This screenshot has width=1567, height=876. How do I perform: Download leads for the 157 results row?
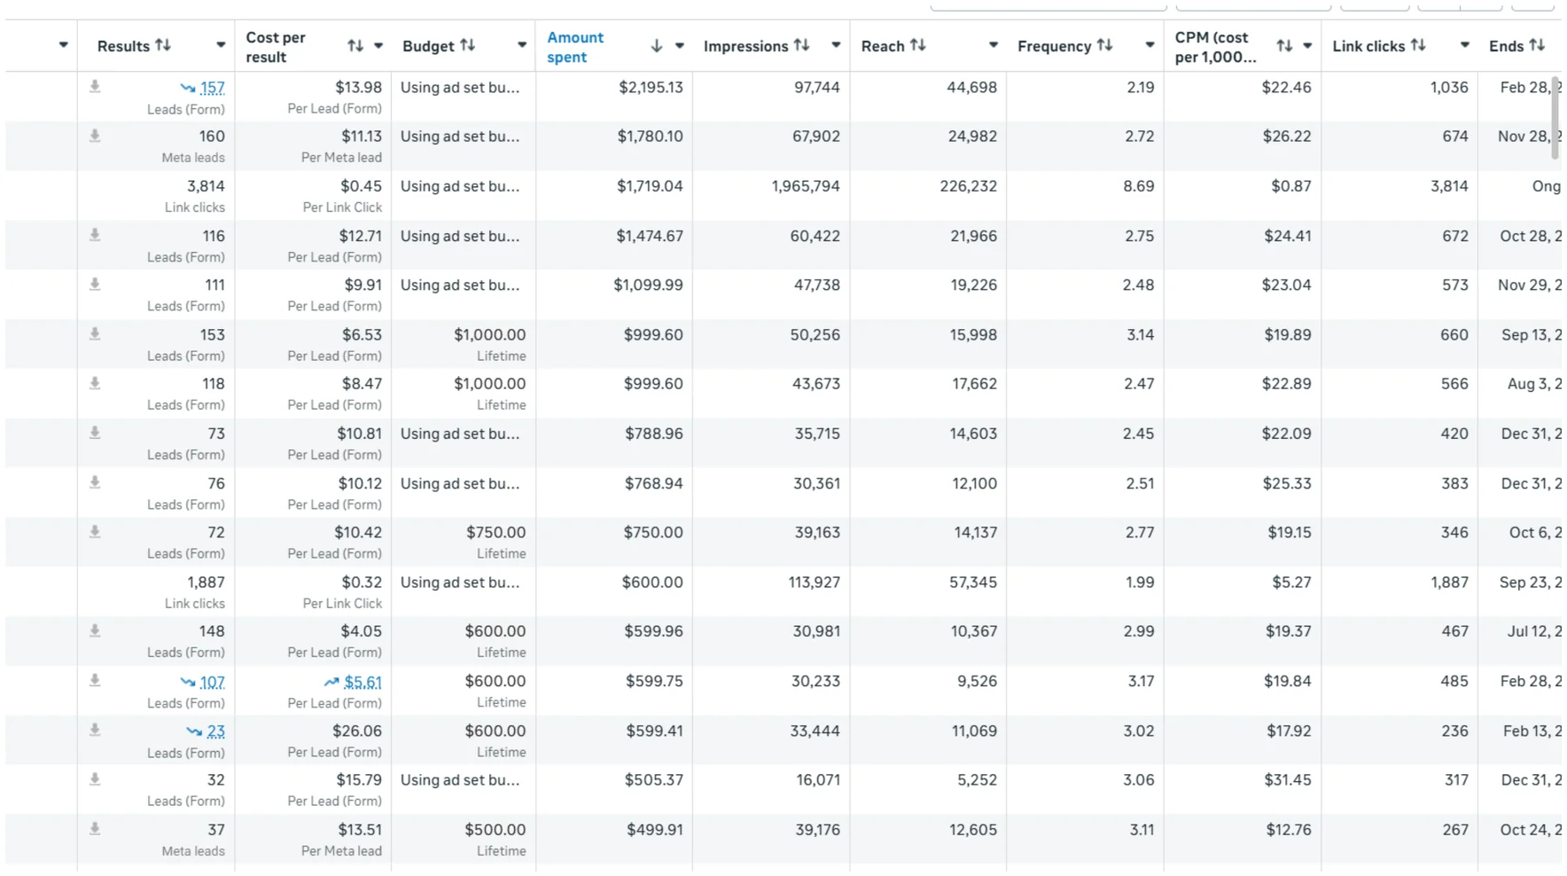pos(95,86)
